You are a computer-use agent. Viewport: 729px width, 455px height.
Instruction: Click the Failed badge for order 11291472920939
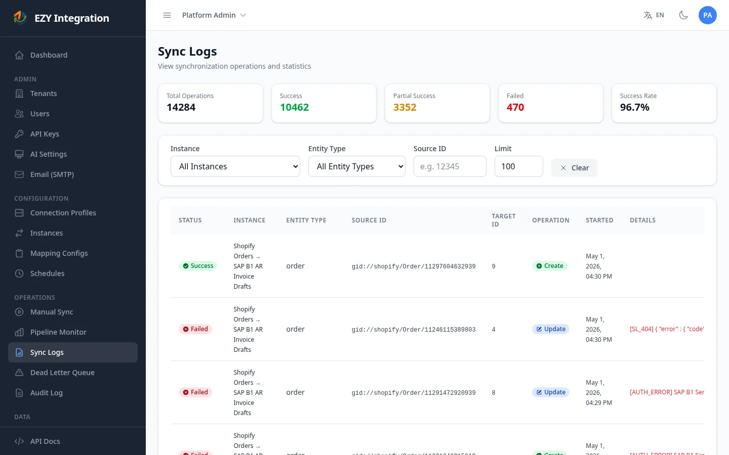pos(195,392)
